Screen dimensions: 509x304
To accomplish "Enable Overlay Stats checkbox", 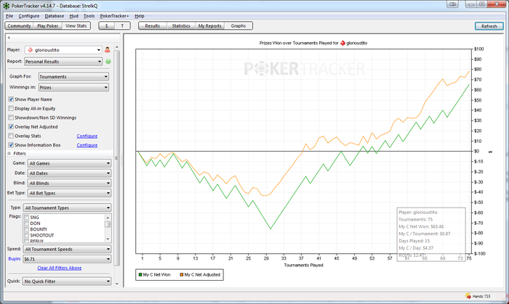I will click(11, 136).
